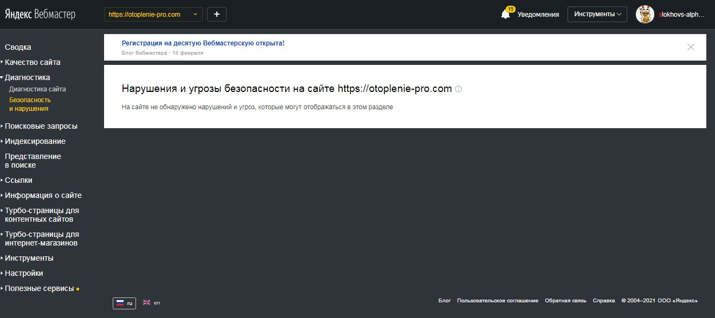The width and height of the screenshot is (715, 318).
Task: Open the user avatar profile picture
Action: 645,15
